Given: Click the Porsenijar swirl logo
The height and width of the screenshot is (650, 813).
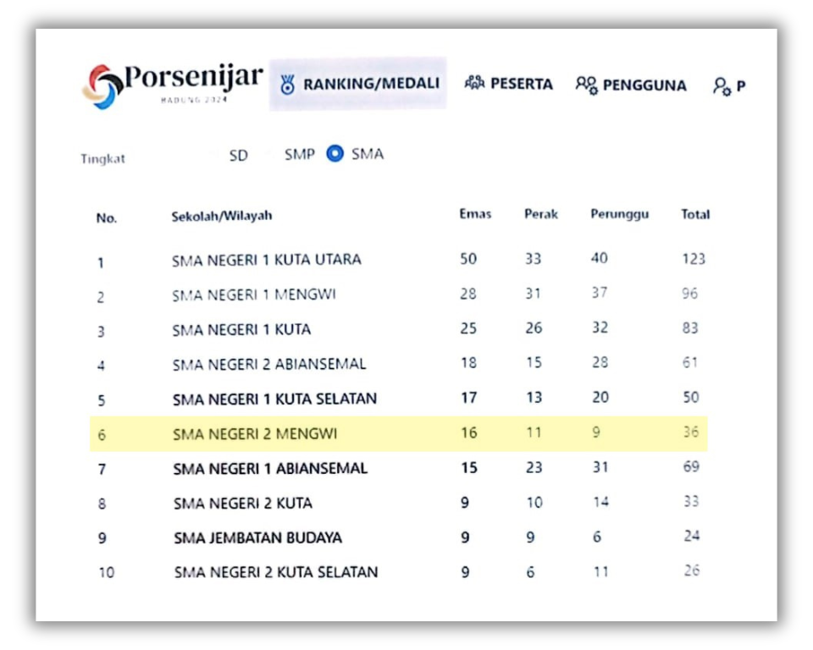Looking at the screenshot, I should (102, 86).
